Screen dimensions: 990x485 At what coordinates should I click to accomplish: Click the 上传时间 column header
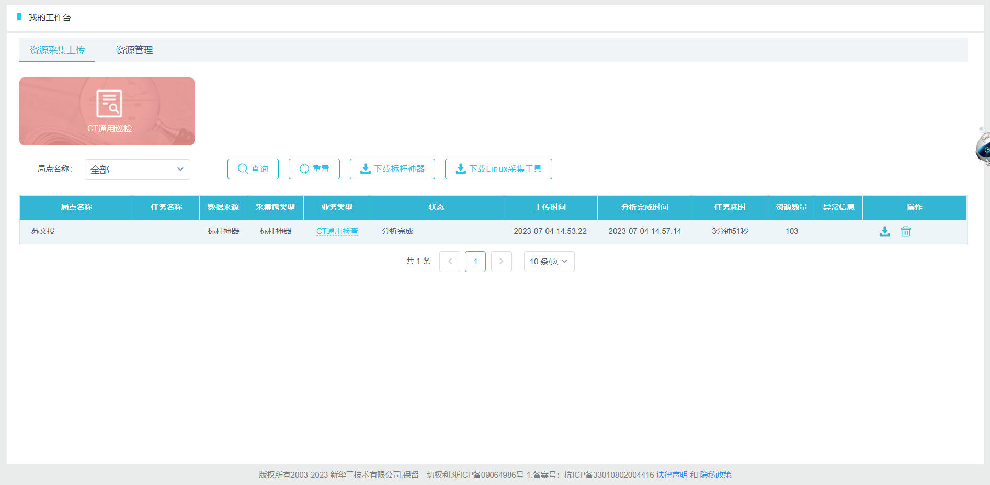(x=550, y=207)
